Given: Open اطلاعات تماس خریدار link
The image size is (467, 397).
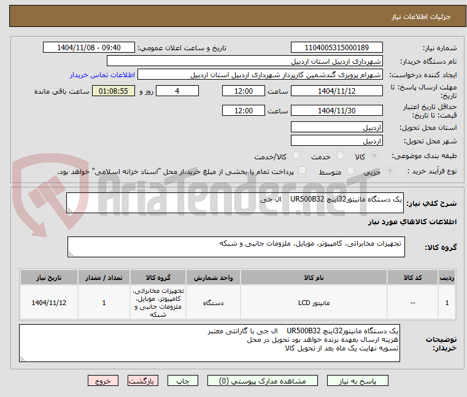Looking at the screenshot, I should [x=102, y=75].
